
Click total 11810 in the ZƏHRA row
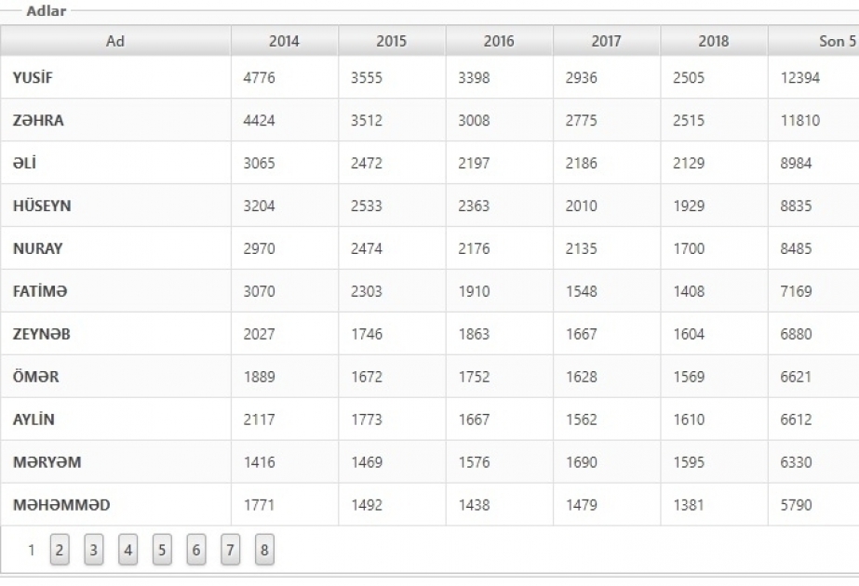800,121
